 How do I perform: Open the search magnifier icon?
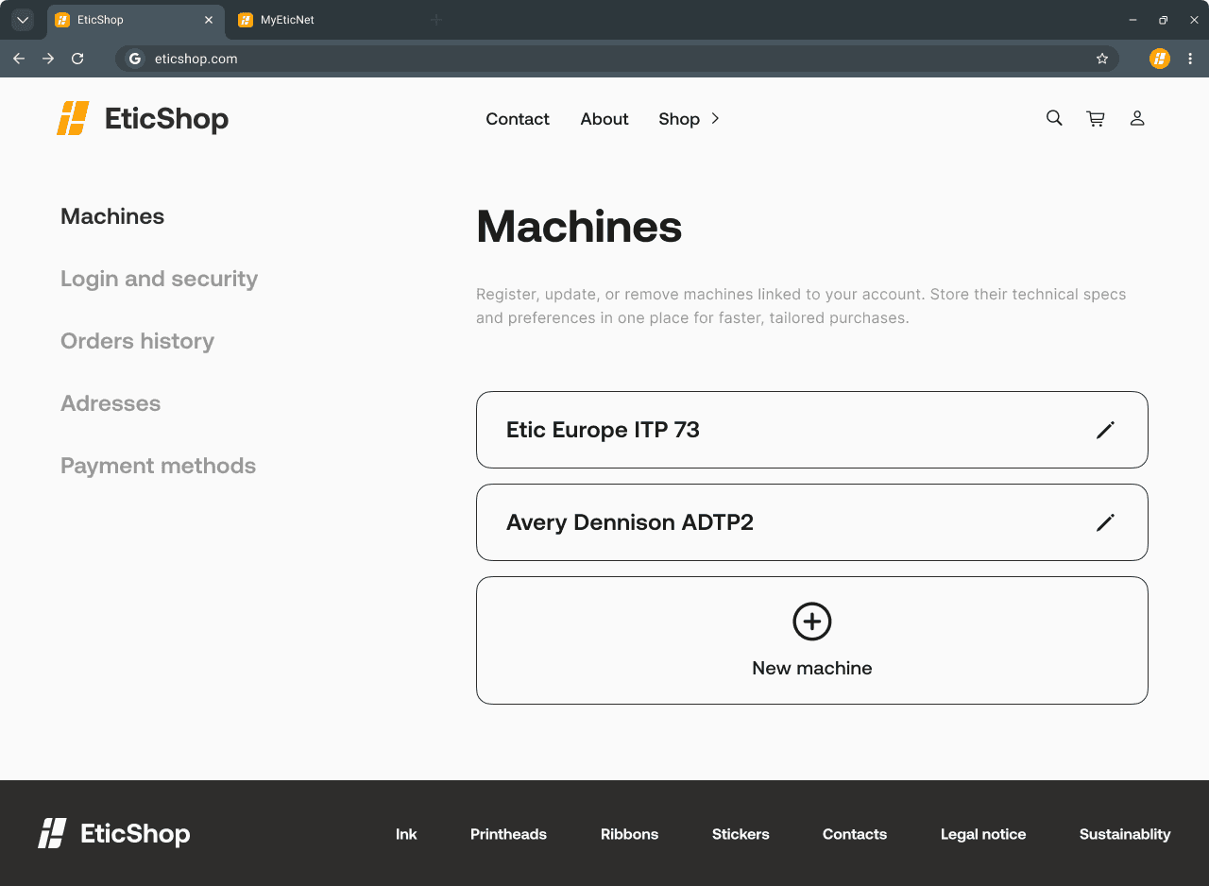tap(1054, 118)
